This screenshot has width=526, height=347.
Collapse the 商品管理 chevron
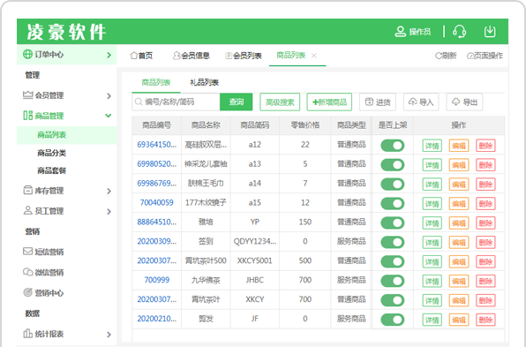pos(108,116)
